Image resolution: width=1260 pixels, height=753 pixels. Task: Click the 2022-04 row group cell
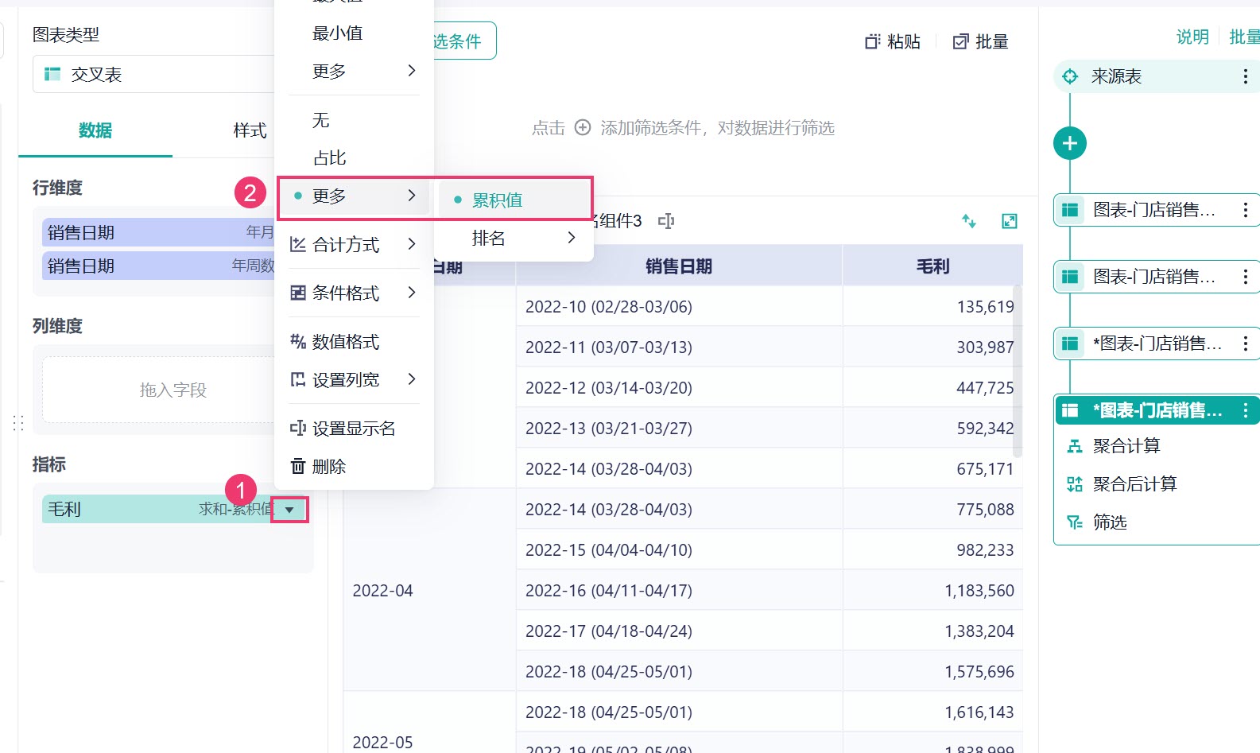click(429, 590)
